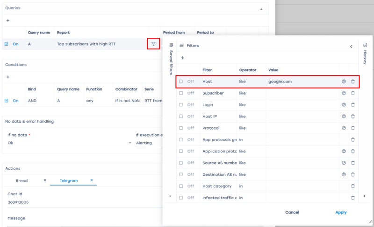This screenshot has height=227, width=374.
Task: Delete the Host filter row
Action: 353,82
